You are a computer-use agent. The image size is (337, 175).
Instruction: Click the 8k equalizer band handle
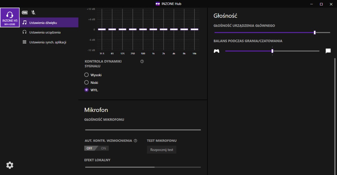[184, 29]
